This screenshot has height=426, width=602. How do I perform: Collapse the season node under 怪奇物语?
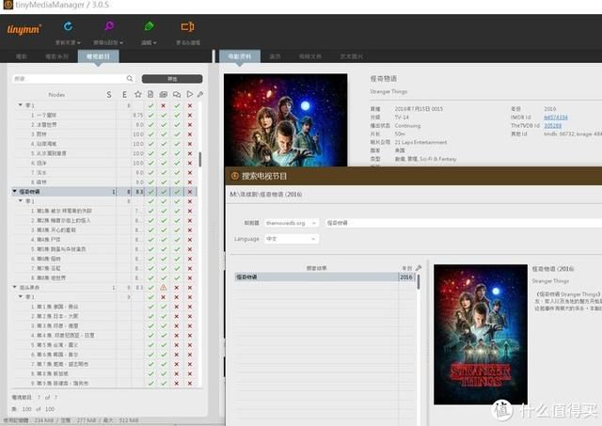pos(21,200)
